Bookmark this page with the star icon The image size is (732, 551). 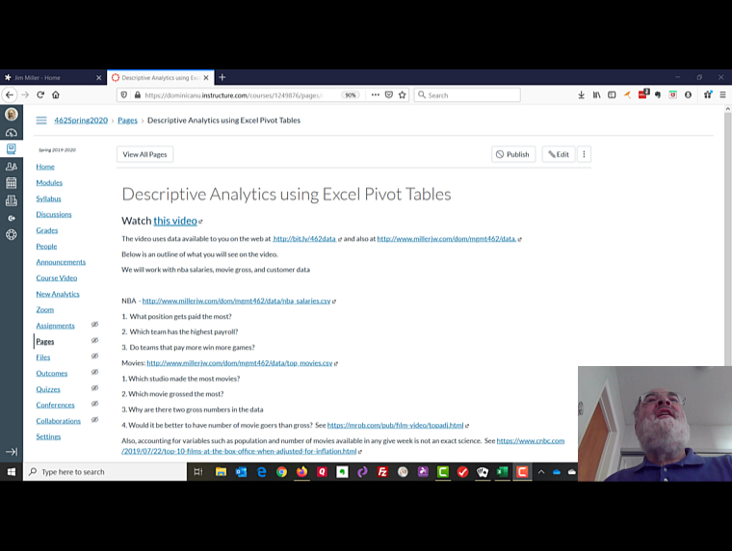pos(402,94)
